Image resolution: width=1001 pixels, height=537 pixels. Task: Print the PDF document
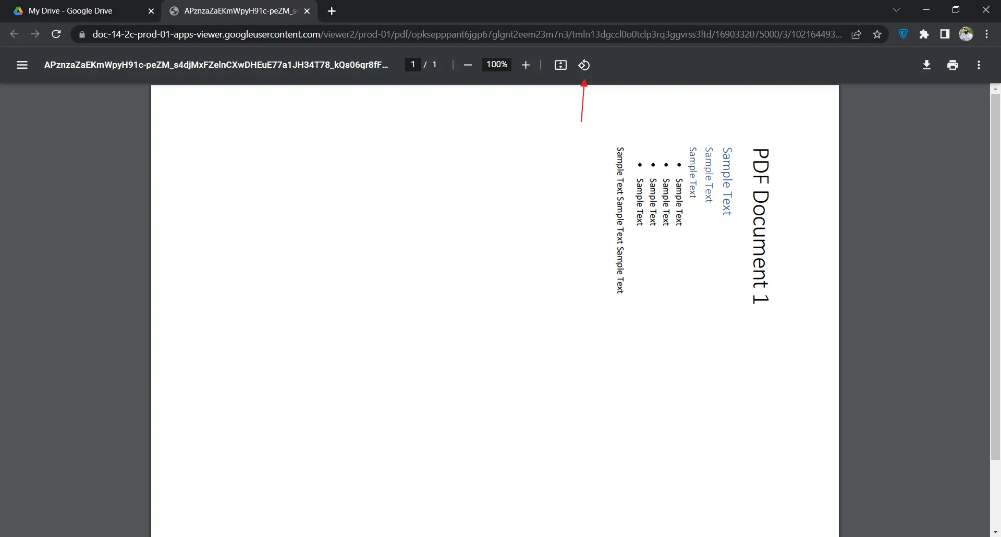(953, 65)
